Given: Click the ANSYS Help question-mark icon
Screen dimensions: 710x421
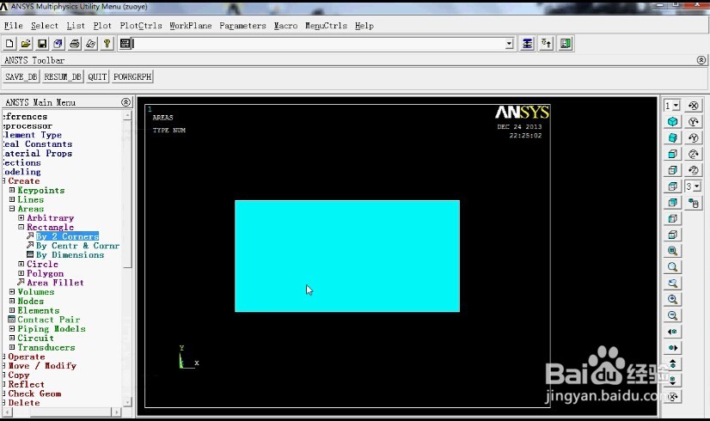Looking at the screenshot, I should 107,44.
